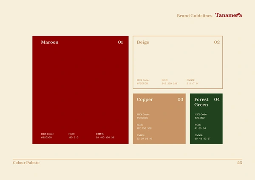
Task: Click the Copper HEX Code value
Action: [x=142, y=118]
